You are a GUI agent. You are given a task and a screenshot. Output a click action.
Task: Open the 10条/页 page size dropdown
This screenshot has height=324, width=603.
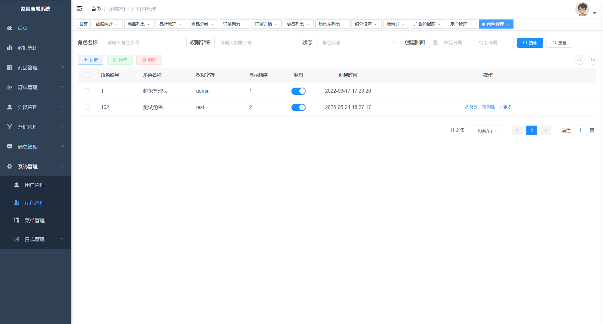[x=487, y=131]
